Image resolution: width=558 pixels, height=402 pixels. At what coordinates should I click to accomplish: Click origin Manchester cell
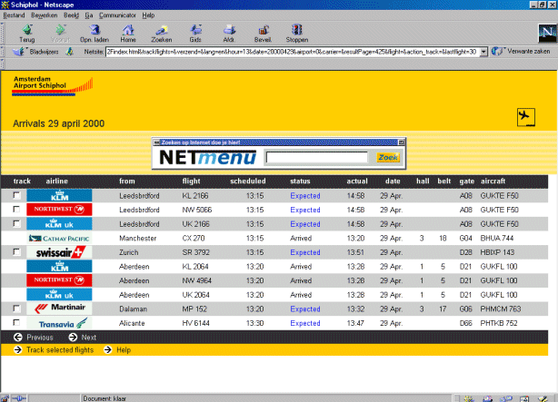click(x=138, y=238)
